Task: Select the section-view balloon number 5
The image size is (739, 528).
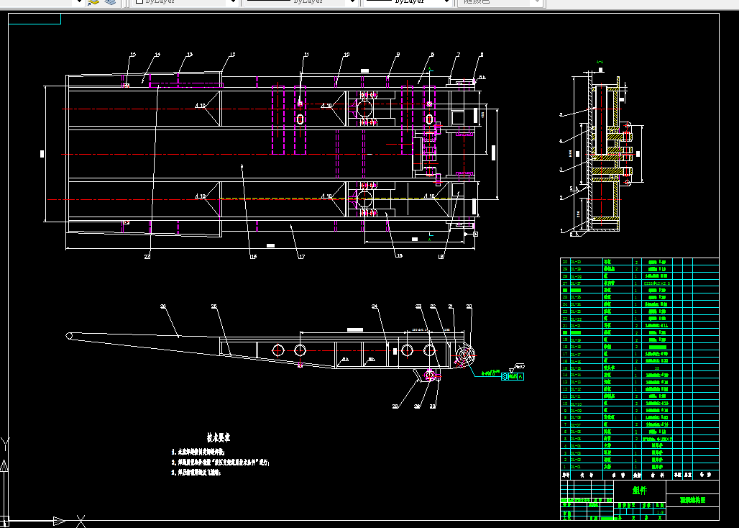Action: [561, 114]
